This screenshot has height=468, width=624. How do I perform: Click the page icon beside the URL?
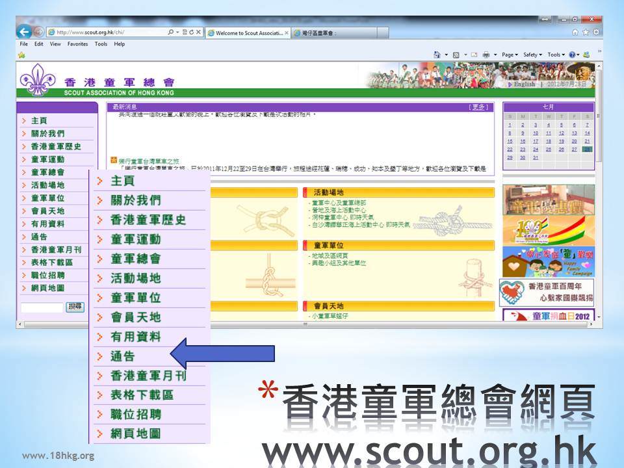[51, 32]
